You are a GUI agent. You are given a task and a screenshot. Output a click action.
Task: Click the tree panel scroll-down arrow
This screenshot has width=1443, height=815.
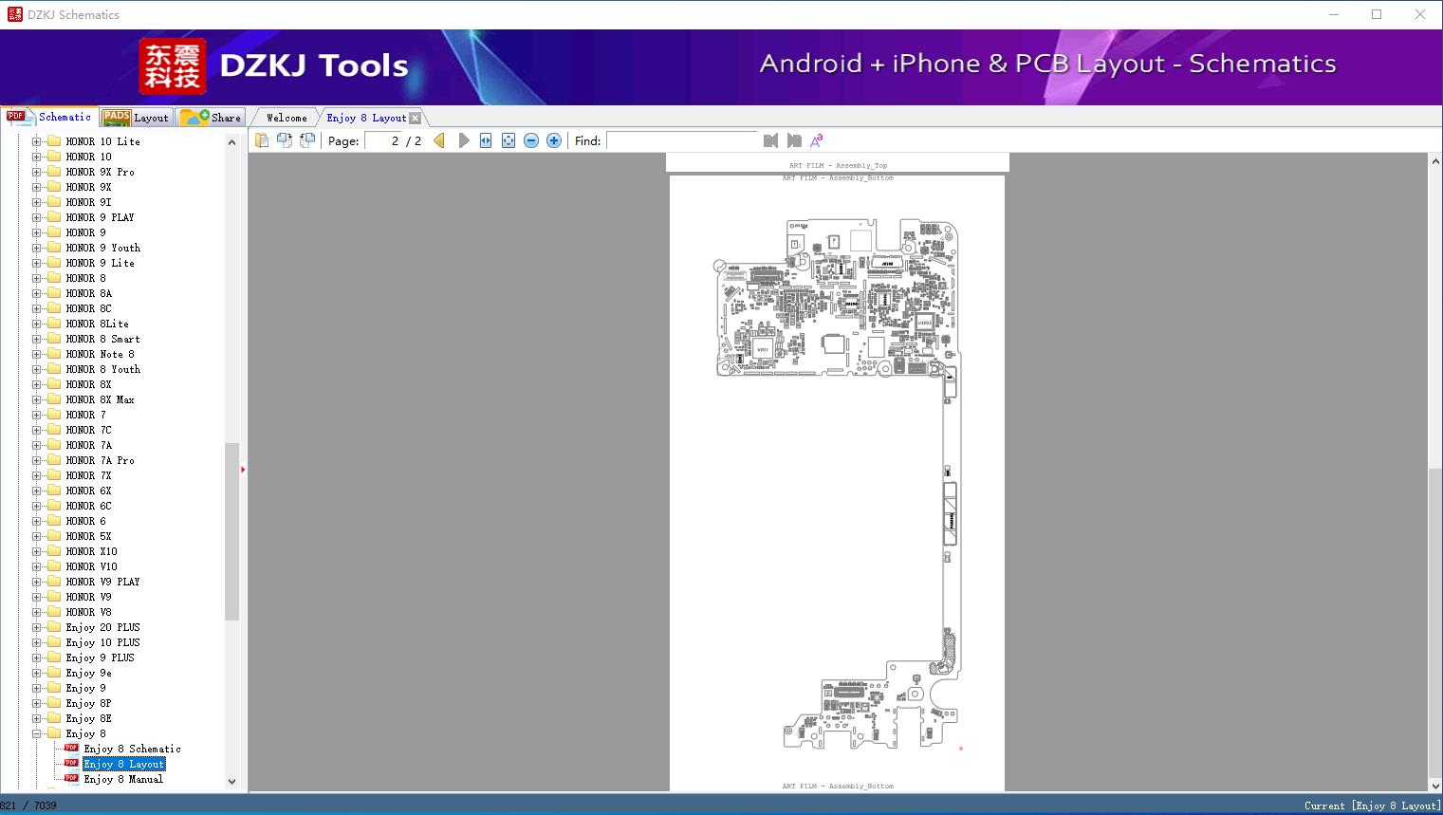231,782
